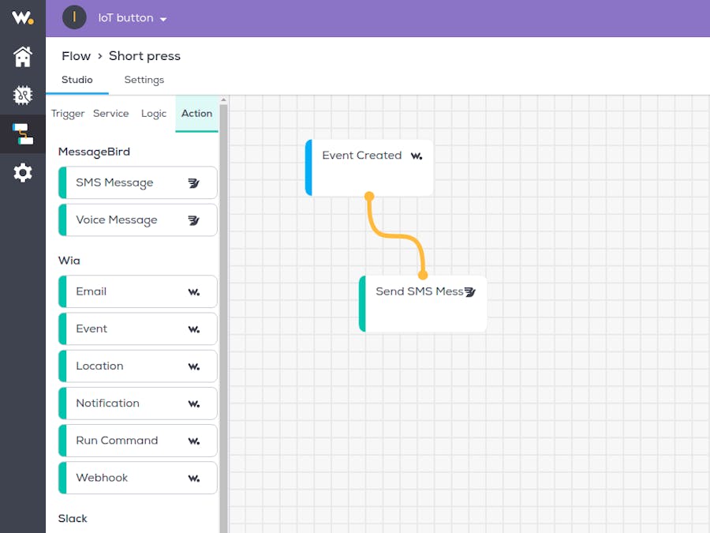Viewport: 710px width, 533px height.
Task: Select the Action node tab
Action: [x=197, y=113]
